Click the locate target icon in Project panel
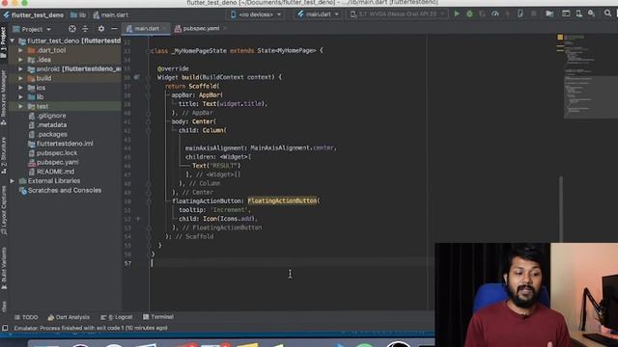 coord(72,29)
